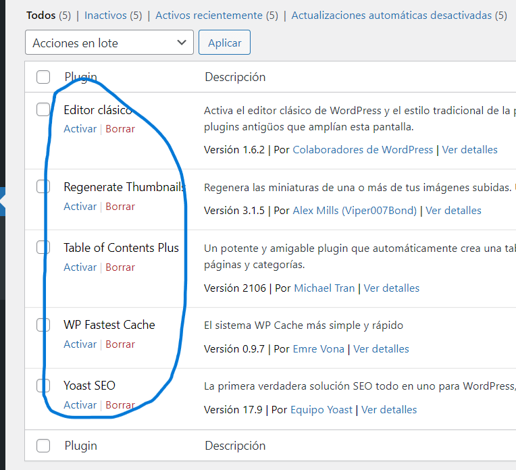The height and width of the screenshot is (470, 516).
Task: Click the Versión 1.6.2 text
Action: [234, 150]
